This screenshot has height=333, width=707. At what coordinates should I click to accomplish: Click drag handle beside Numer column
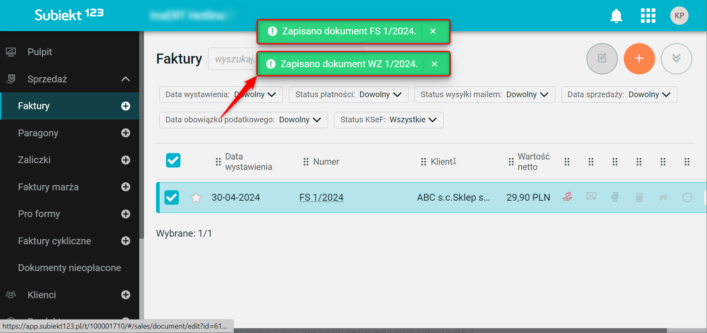click(306, 162)
